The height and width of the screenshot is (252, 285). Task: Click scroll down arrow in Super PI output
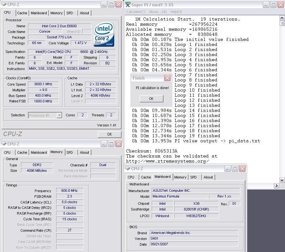[x=282, y=180]
